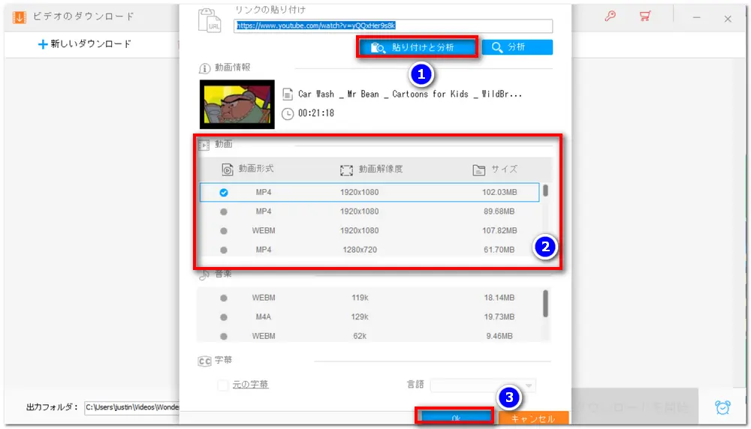Screen dimensions: 751x429
Task: Select WEBM 1920x1080 107.82MB video format
Action: (x=224, y=231)
